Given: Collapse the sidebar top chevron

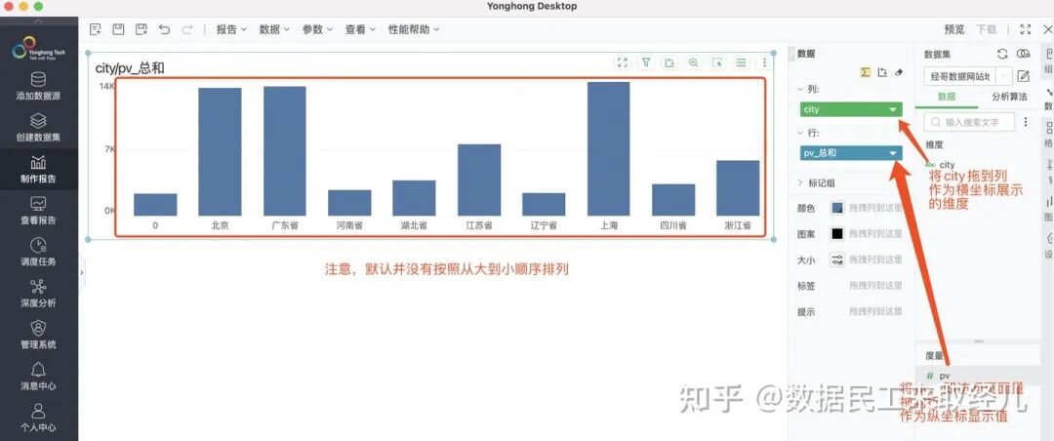Looking at the screenshot, I should (38, 20).
